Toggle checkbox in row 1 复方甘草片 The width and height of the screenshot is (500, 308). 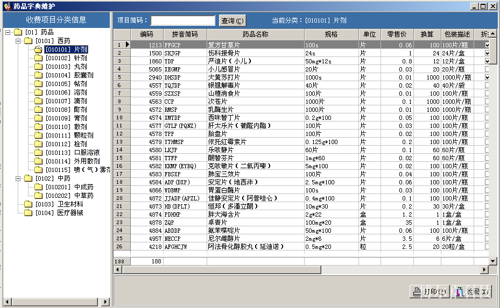487,45
